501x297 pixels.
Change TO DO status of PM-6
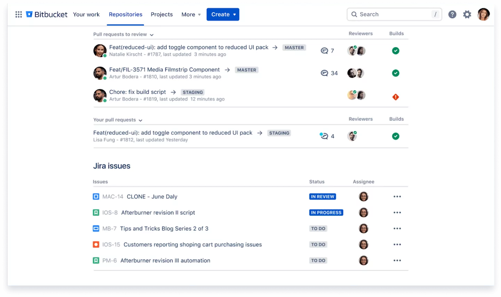tap(318, 261)
